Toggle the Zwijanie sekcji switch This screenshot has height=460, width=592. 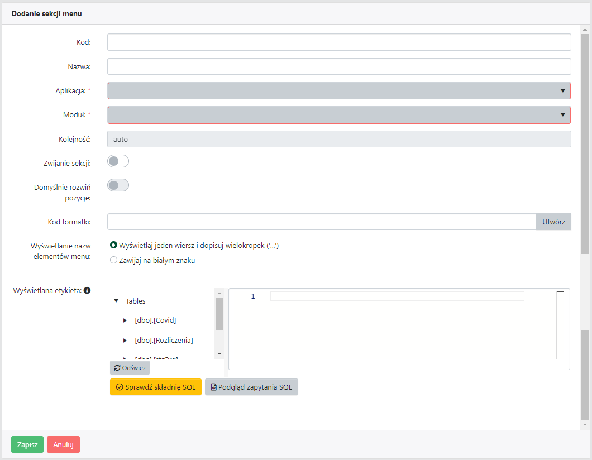(118, 161)
